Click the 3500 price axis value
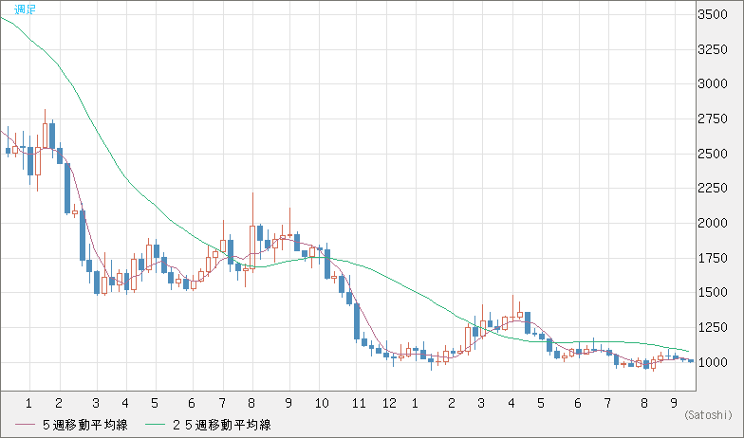 [x=713, y=15]
